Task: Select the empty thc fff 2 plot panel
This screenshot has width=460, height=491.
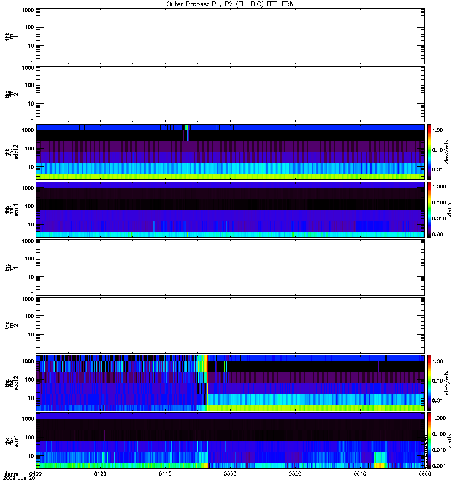Action: pyautogui.click(x=230, y=325)
